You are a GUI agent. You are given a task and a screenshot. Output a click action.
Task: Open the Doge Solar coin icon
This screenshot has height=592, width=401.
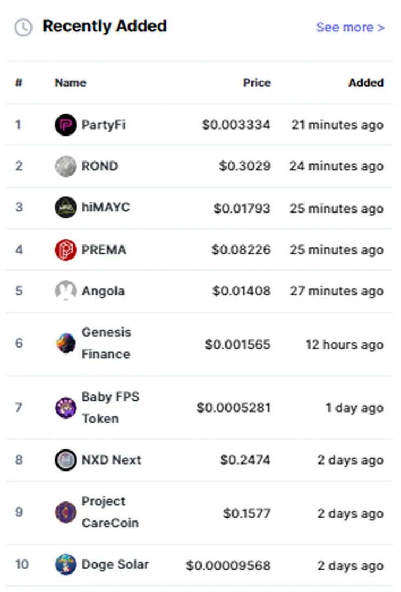coord(66,564)
